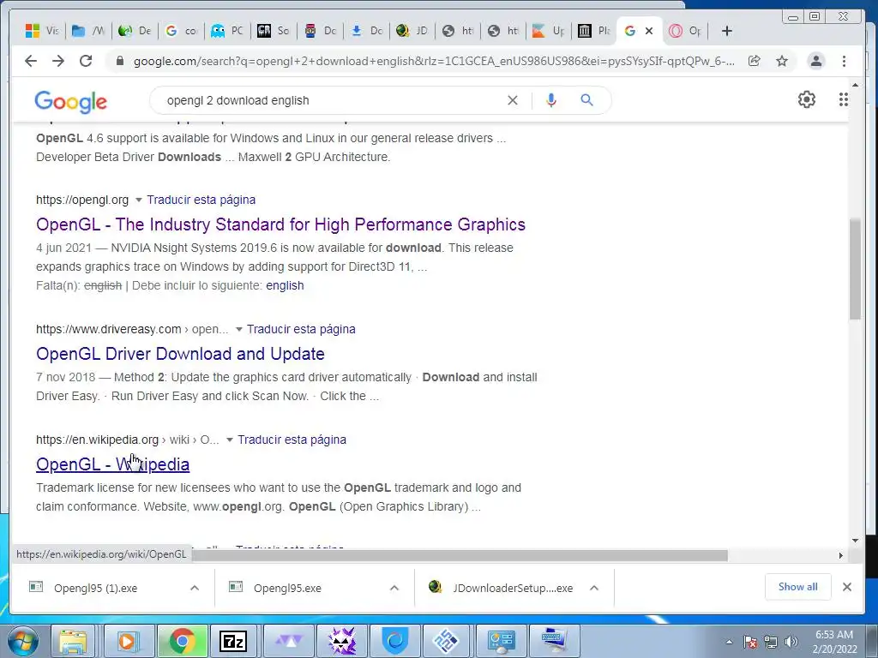This screenshot has height=658, width=878.
Task: Open the network tray icon
Action: pos(771,642)
